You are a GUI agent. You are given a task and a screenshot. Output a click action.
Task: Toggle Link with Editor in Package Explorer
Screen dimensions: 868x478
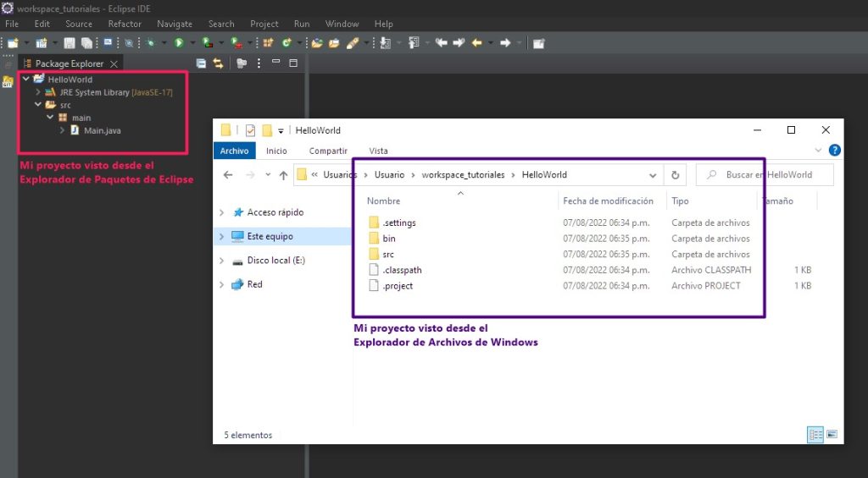point(218,63)
